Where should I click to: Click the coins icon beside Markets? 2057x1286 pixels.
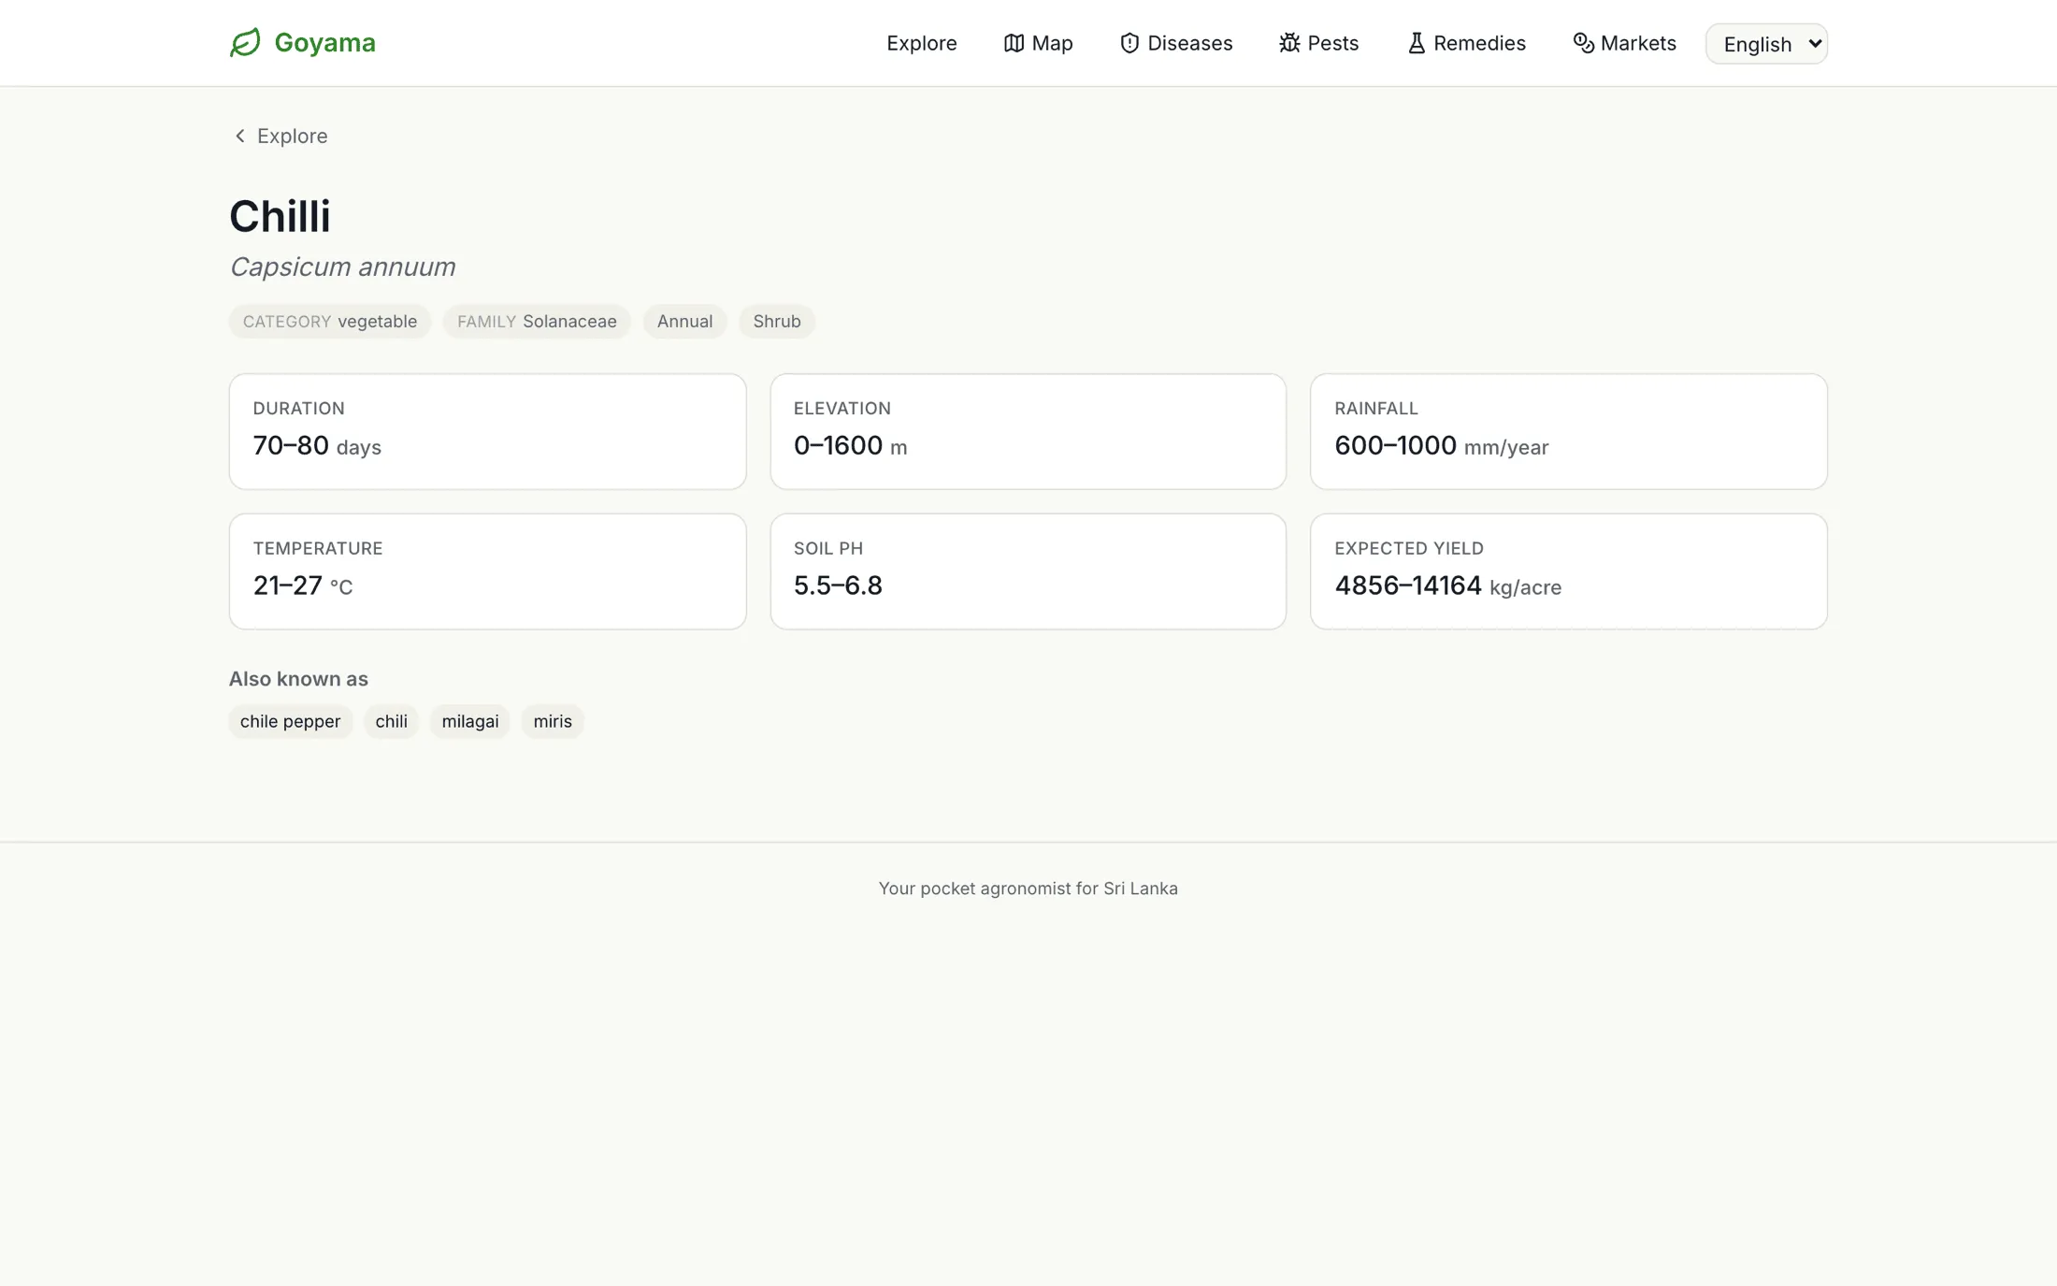[x=1583, y=43]
